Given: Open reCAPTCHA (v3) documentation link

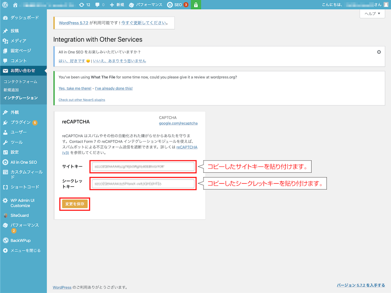Looking at the screenshot, I should pos(187,147).
